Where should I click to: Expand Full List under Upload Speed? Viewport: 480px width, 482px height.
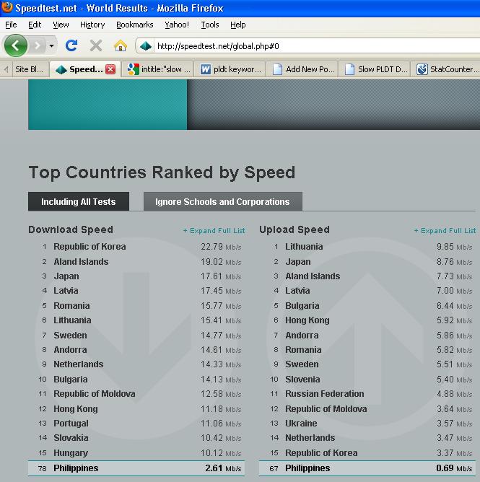click(445, 231)
